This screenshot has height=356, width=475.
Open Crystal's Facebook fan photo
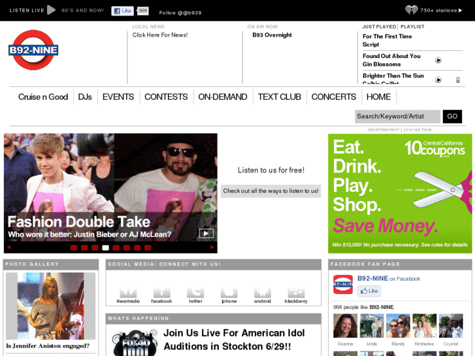[x=451, y=326]
